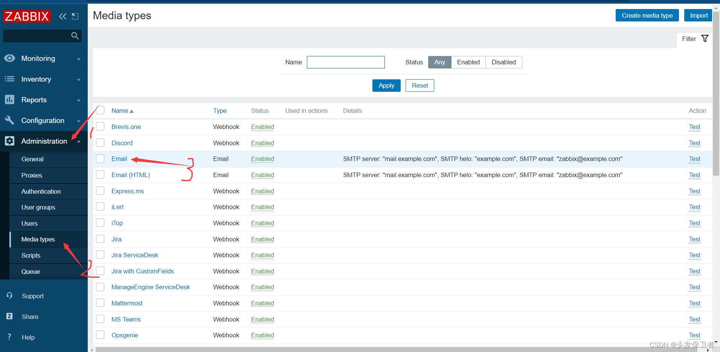Collapse sidebar with double-chevron icon
Viewport: 720px width, 352px height.
click(63, 16)
